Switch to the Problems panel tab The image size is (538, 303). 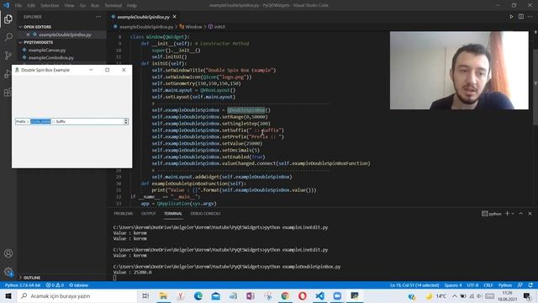point(124,213)
